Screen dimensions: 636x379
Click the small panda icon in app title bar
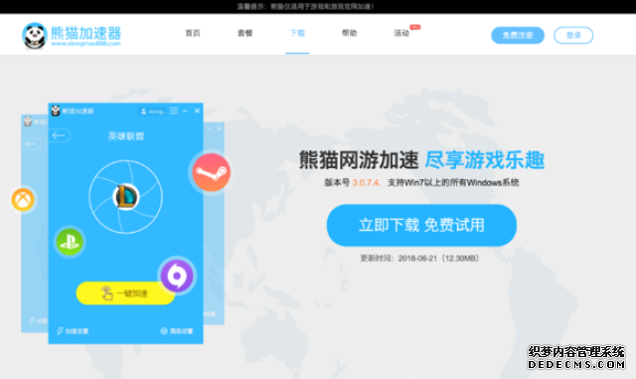56,110
